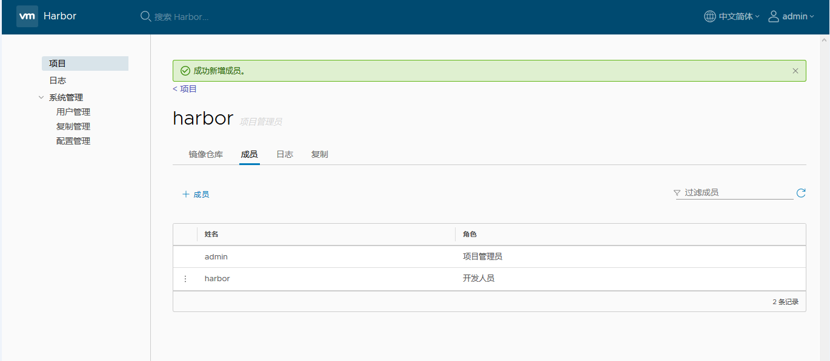Viewport: 830px width, 361px height.
Task: Focus the 搜索 Harbor search field
Action: pos(182,17)
